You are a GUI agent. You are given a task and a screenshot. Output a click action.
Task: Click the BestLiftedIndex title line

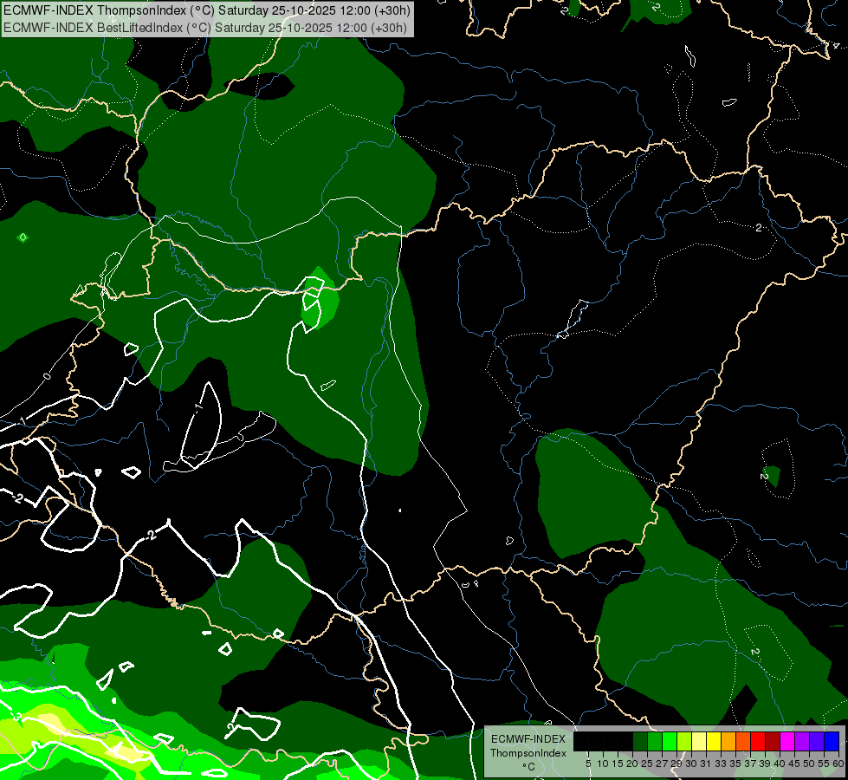(x=205, y=28)
